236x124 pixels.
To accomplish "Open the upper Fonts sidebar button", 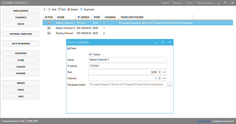I will [x=21, y=24].
